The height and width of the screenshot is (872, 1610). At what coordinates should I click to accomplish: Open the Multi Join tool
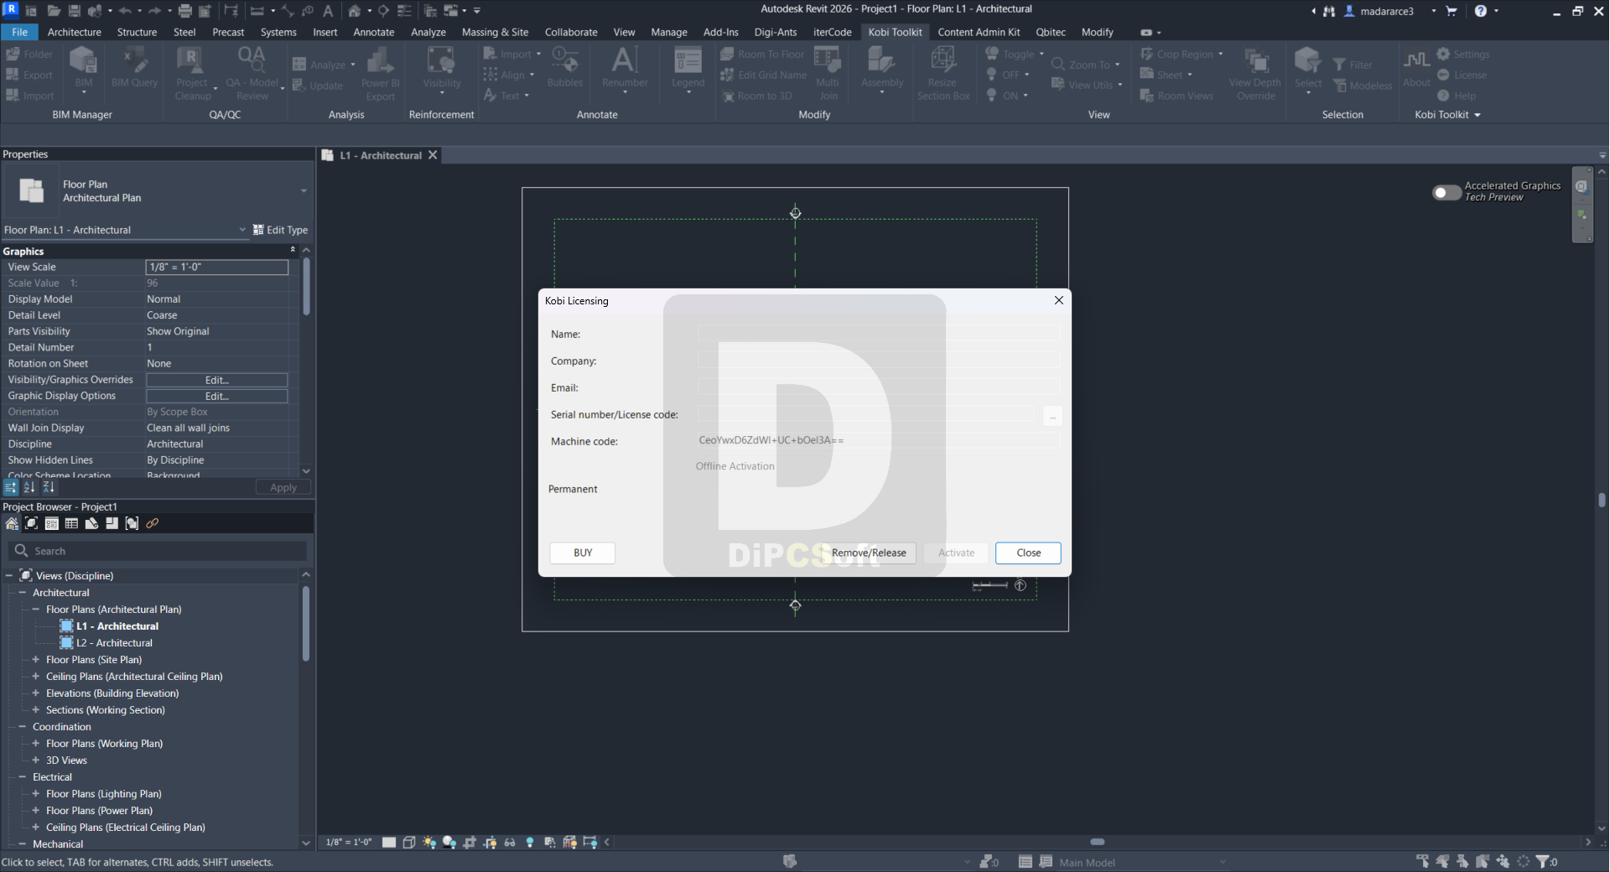click(x=828, y=73)
